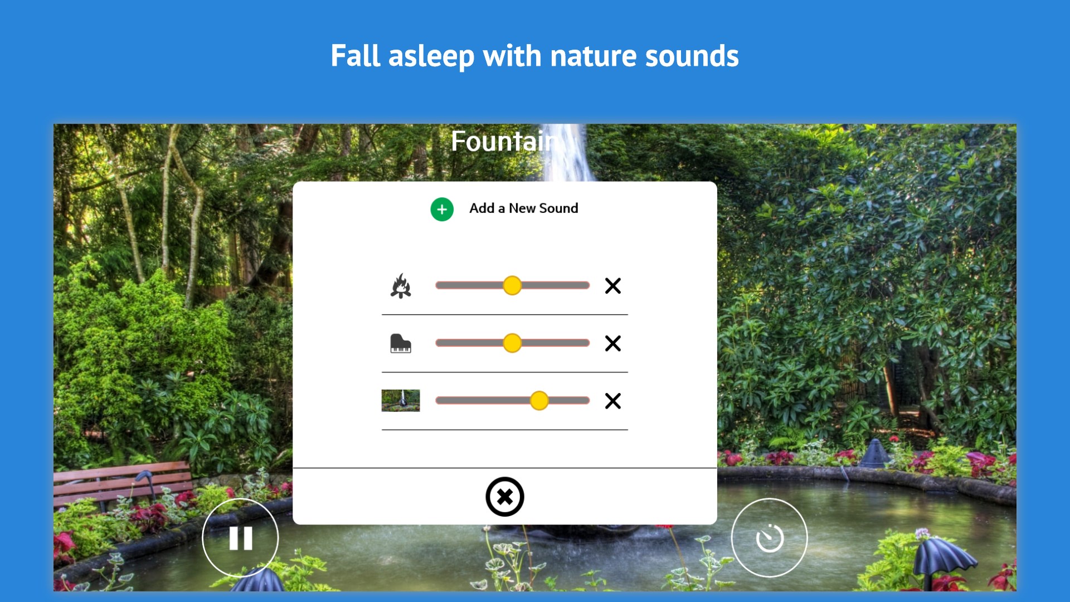This screenshot has width=1070, height=602.
Task: Click the piano volume slider knob
Action: tap(512, 343)
